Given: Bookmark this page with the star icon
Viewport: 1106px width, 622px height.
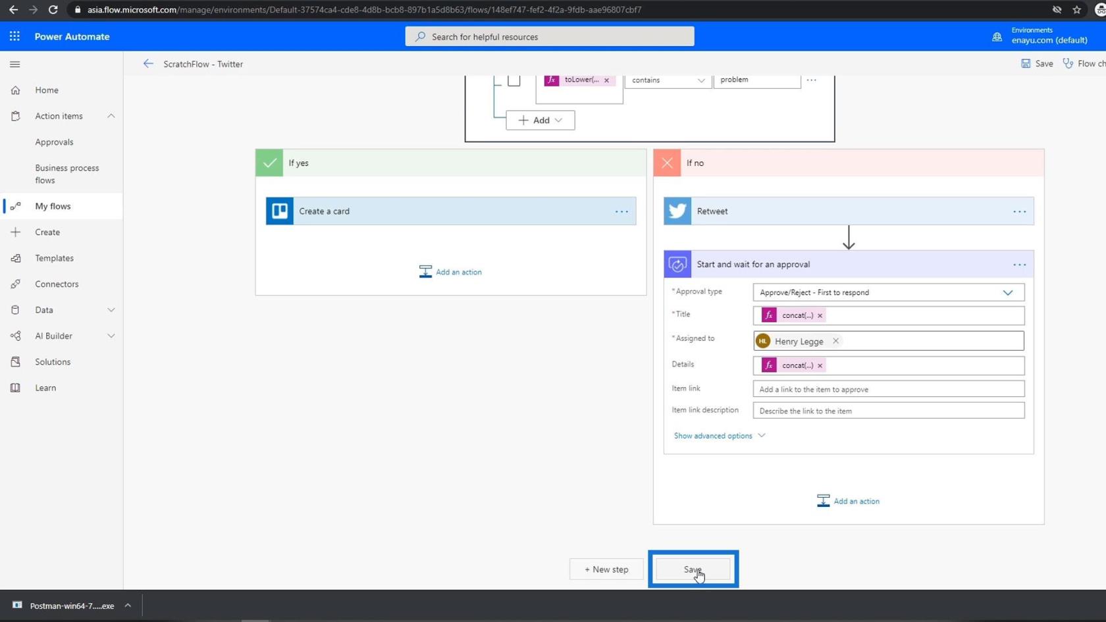Looking at the screenshot, I should 1077,10.
